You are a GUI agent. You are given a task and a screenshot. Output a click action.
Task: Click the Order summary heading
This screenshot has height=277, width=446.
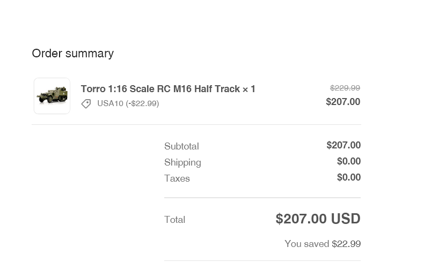tap(73, 54)
